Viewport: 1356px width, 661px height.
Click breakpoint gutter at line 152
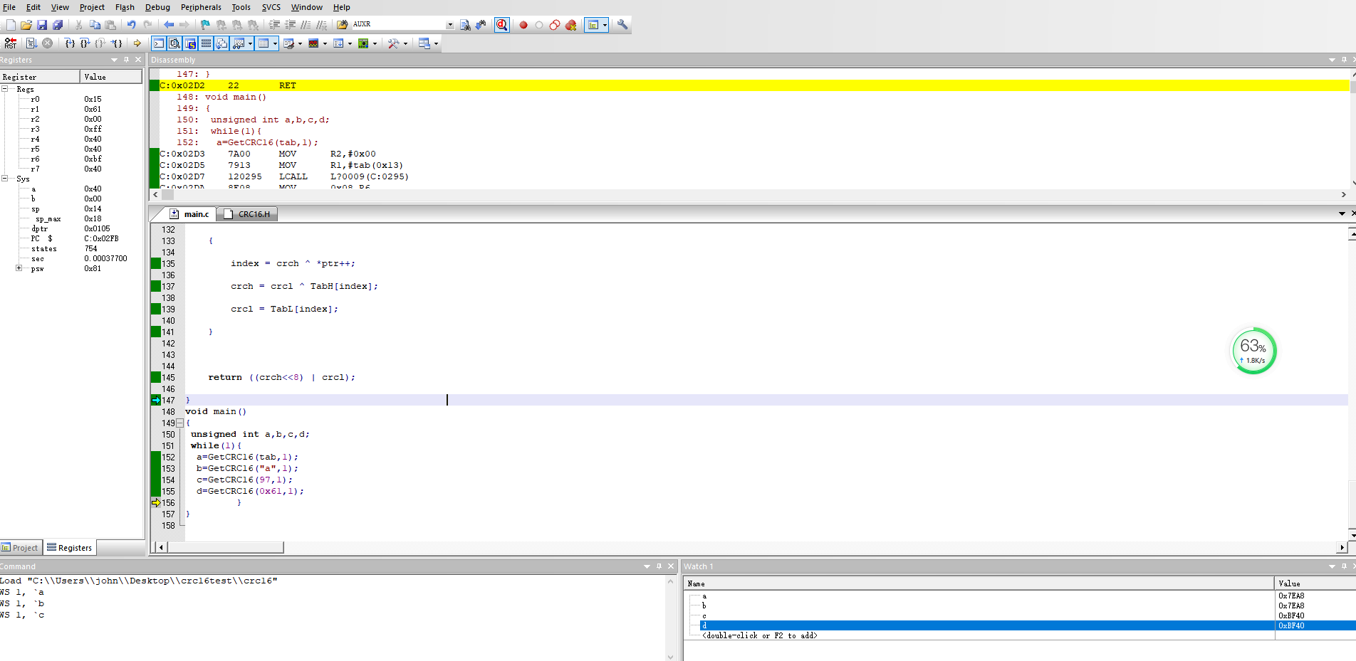click(x=156, y=457)
